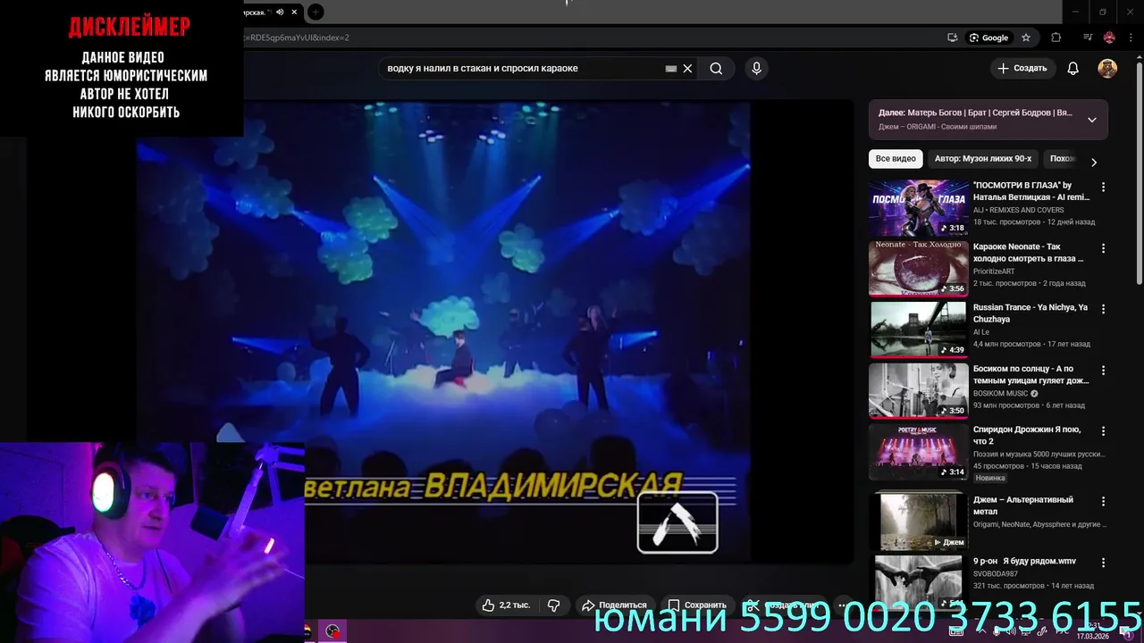Click the magnifier search button
This screenshot has height=643, width=1144.
[x=716, y=69]
